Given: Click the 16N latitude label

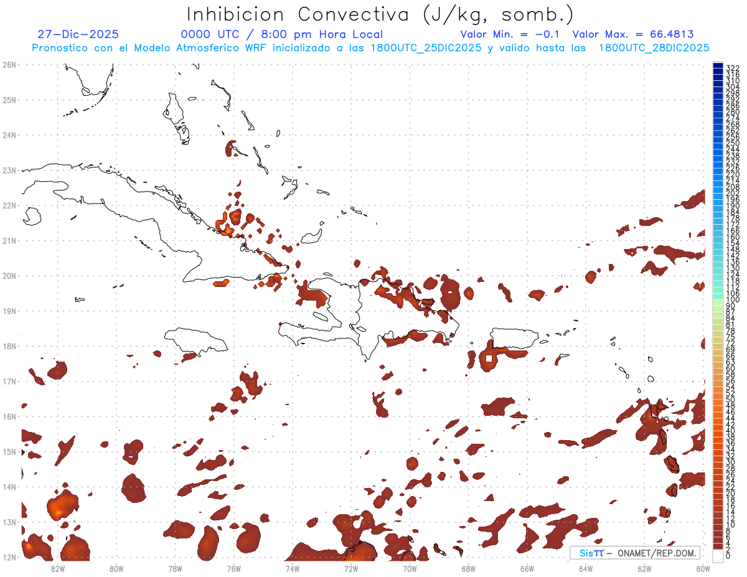Looking at the screenshot, I should [x=9, y=416].
